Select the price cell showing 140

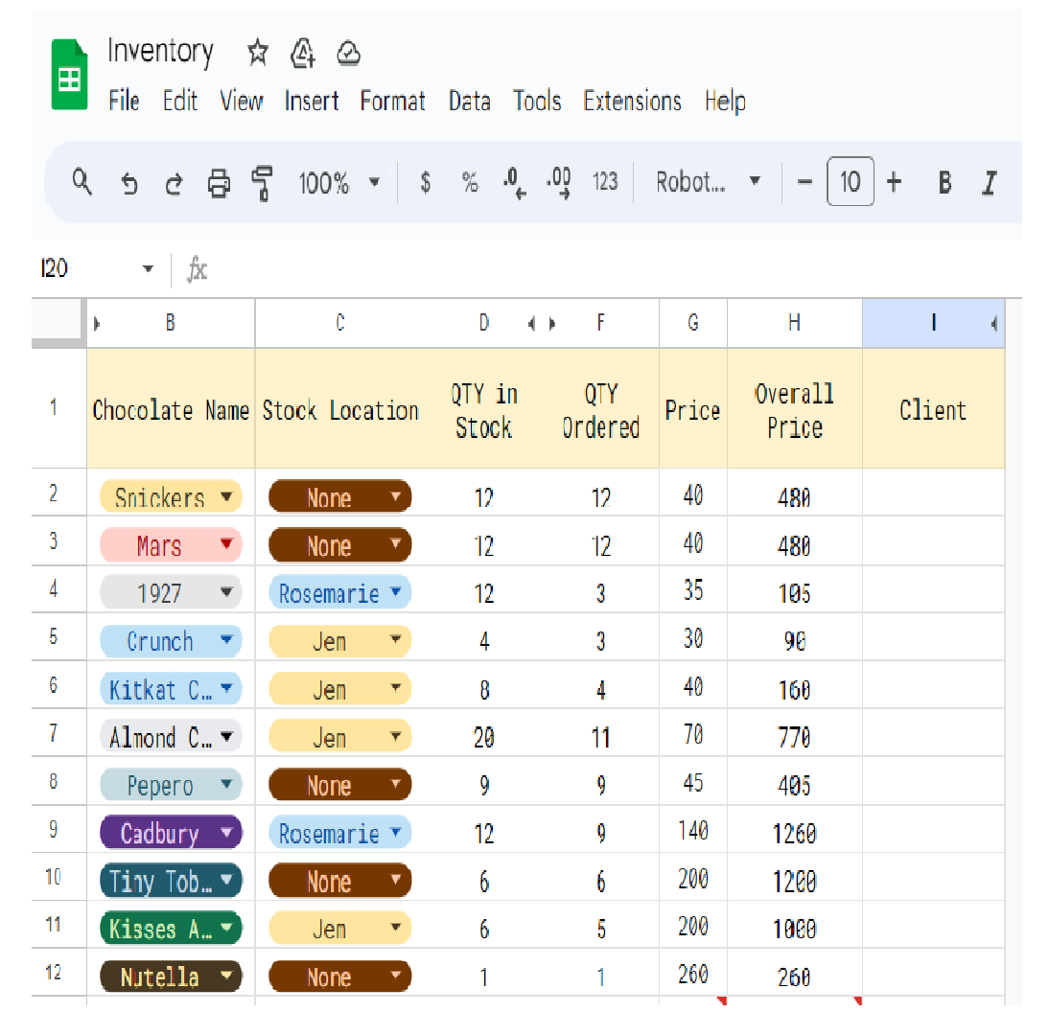pyautogui.click(x=693, y=831)
